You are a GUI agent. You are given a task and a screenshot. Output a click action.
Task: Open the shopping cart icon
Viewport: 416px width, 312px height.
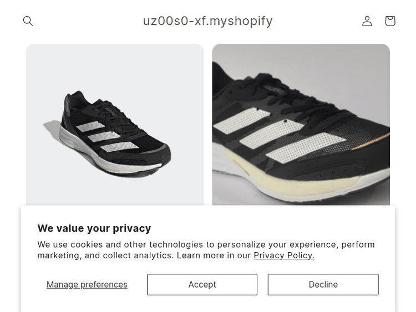coord(390,21)
